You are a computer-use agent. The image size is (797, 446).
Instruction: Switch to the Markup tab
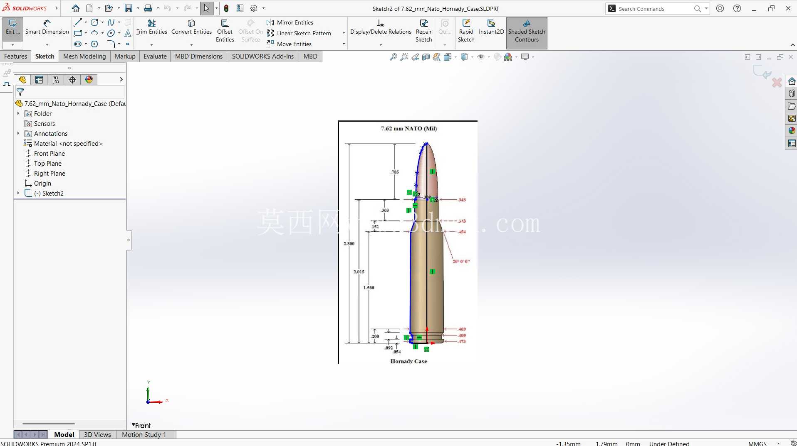(x=125, y=56)
